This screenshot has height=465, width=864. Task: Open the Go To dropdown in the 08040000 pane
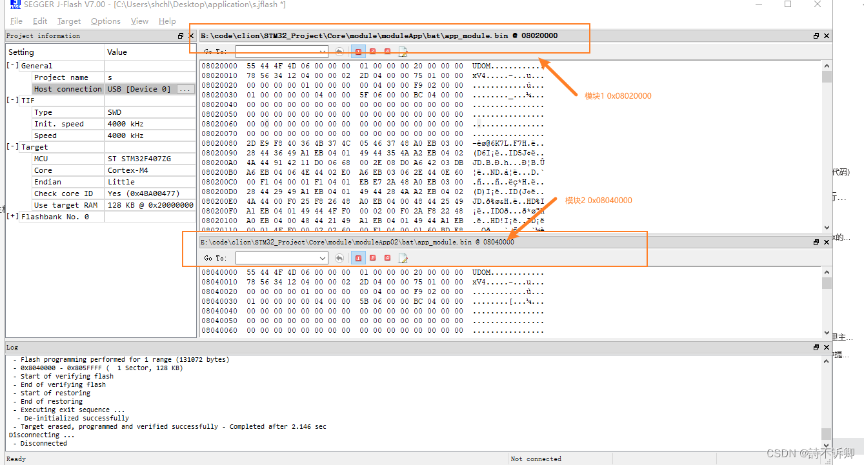tap(323, 258)
